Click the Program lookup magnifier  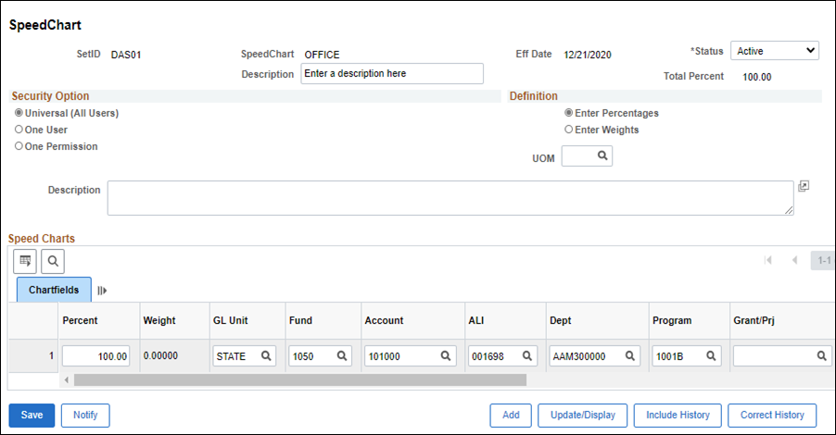pyautogui.click(x=711, y=355)
